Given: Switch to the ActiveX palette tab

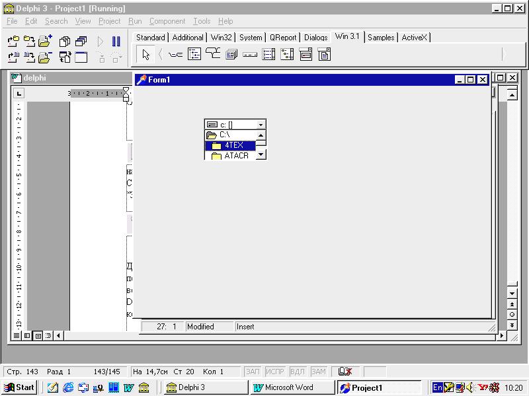Looking at the screenshot, I should (x=415, y=38).
